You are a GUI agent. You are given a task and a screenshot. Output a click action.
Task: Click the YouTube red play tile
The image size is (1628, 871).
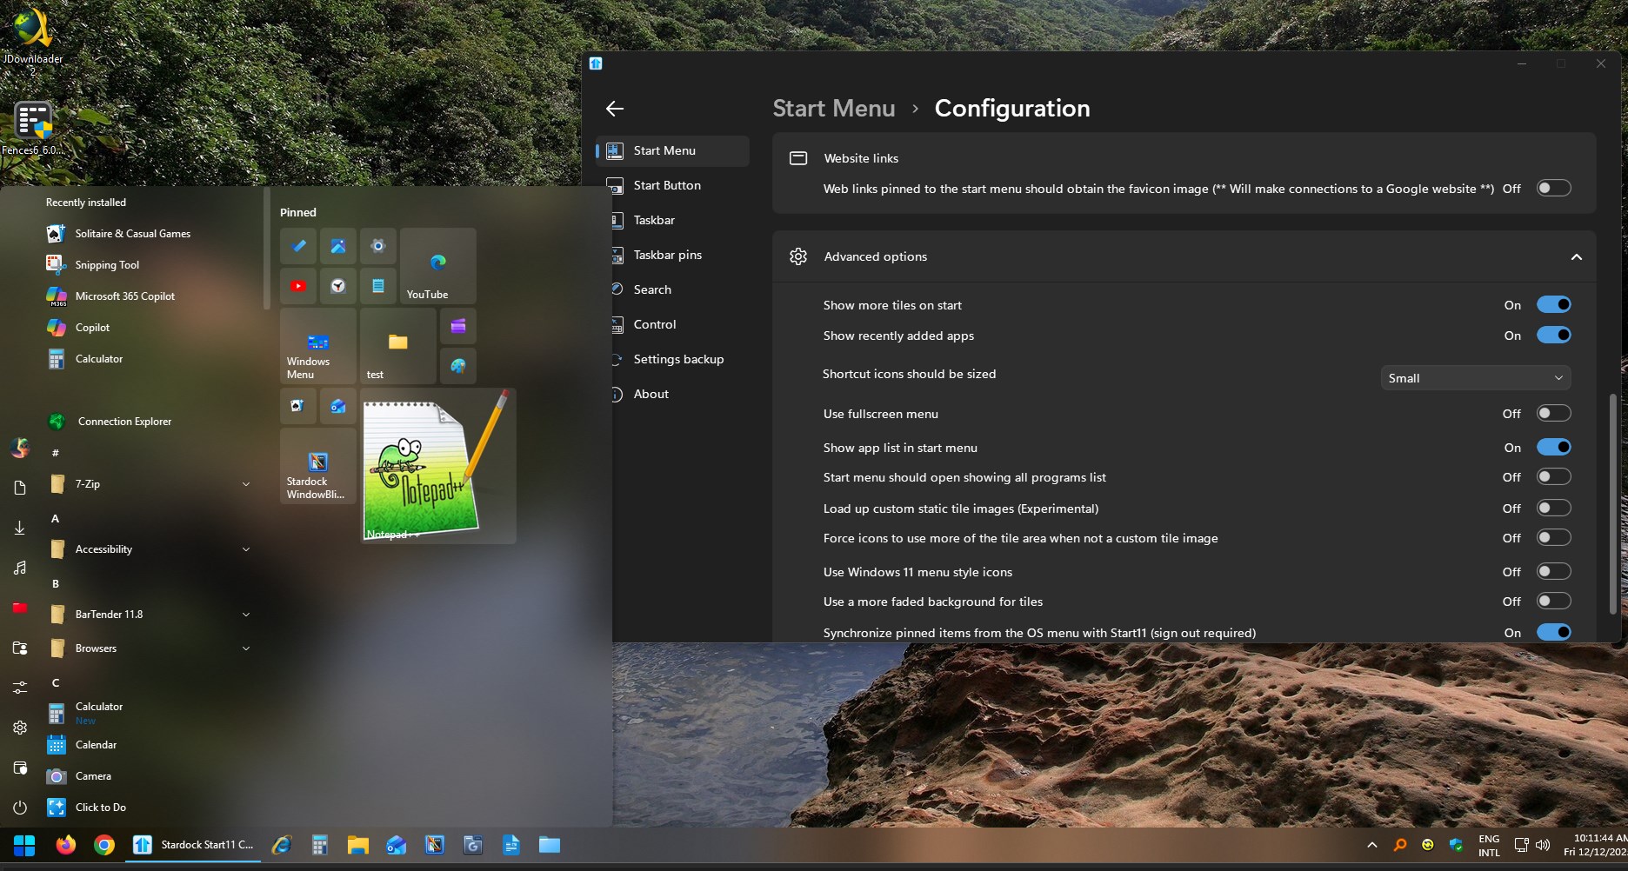pyautogui.click(x=298, y=285)
